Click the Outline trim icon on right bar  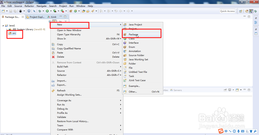256,22
